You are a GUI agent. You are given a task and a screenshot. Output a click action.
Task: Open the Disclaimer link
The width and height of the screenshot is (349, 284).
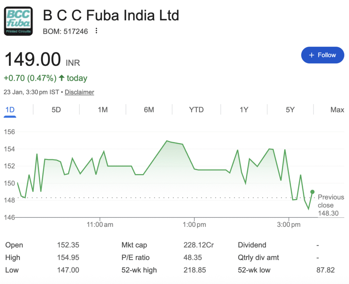pyautogui.click(x=79, y=92)
